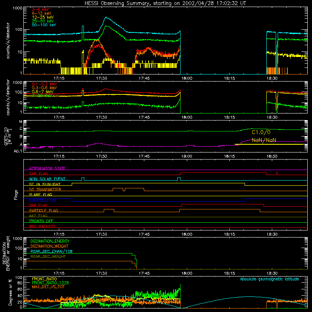Click the raised SAA_FLAG segment after 18:00
312x312 pixels.
tap(223, 204)
